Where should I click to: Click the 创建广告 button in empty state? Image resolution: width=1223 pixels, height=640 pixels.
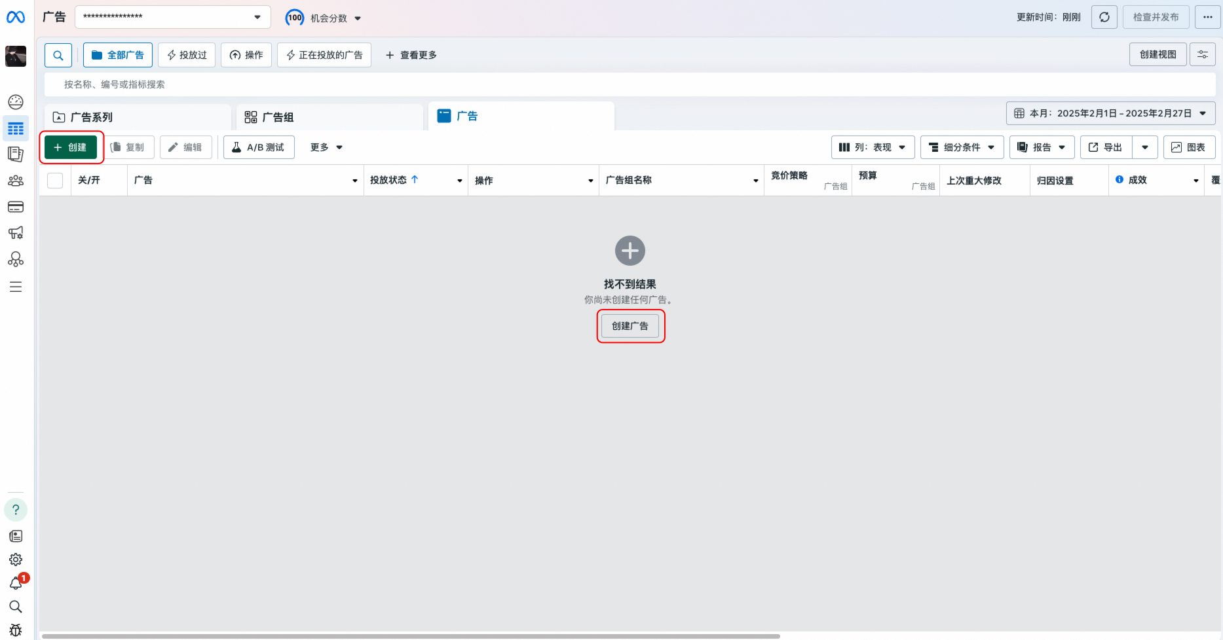point(630,326)
